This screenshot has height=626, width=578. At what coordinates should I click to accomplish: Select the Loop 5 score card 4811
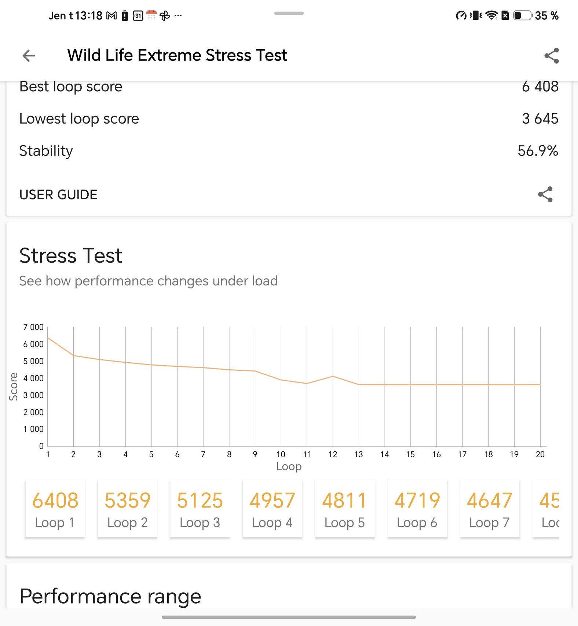click(345, 509)
